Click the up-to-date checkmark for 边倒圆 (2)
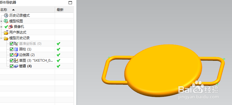 tap(58, 55)
